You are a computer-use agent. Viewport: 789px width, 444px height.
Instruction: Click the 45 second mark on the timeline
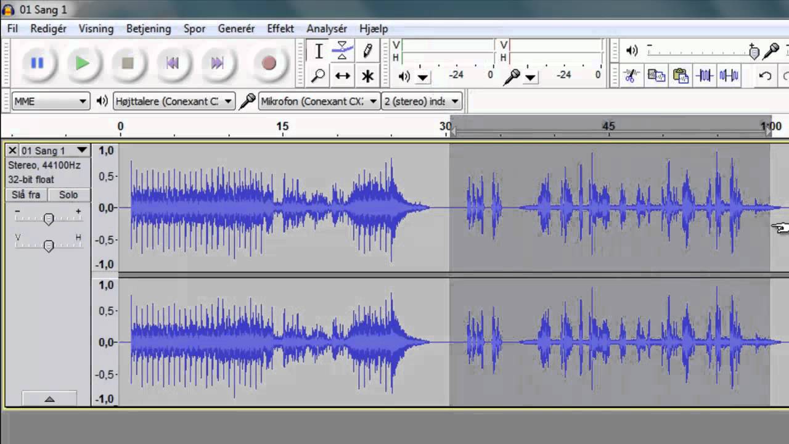click(x=608, y=126)
